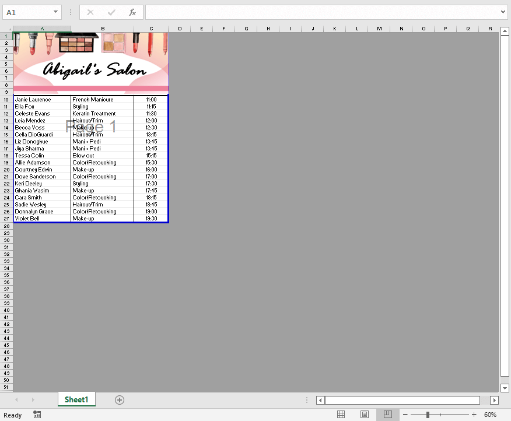Open the Name Box dropdown arrow
511x421 pixels.
point(57,12)
